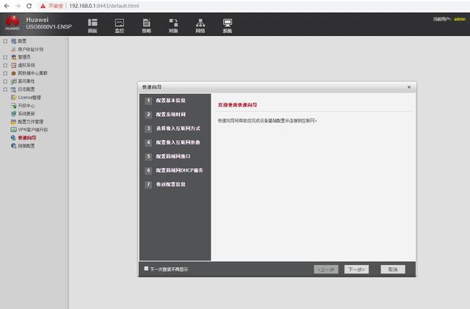The height and width of the screenshot is (309, 470).
Task: Open 系统更新 icon in sidebar
Action: (13, 114)
